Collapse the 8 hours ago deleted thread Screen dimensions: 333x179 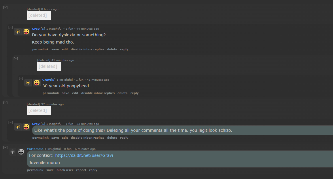click(x=5, y=8)
